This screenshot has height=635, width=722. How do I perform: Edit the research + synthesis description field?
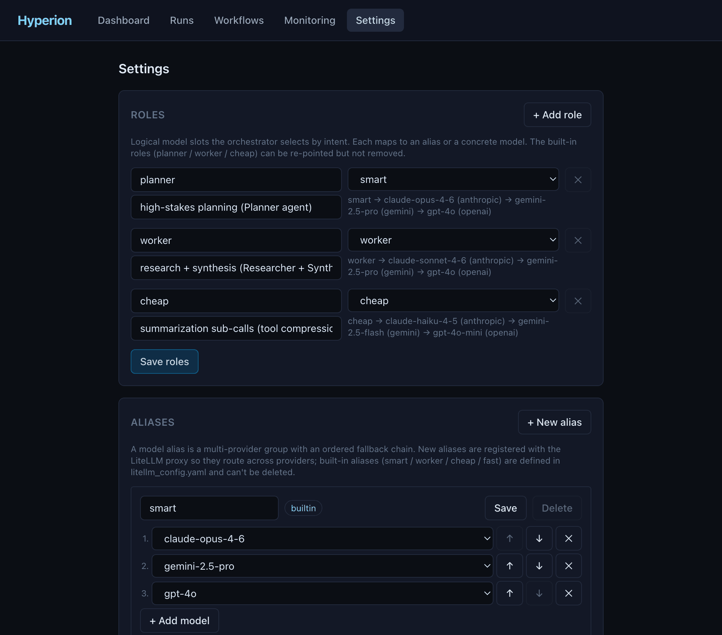click(236, 268)
